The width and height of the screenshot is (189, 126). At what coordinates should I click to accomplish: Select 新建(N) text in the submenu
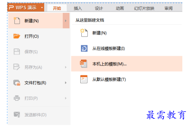click(x=100, y=33)
